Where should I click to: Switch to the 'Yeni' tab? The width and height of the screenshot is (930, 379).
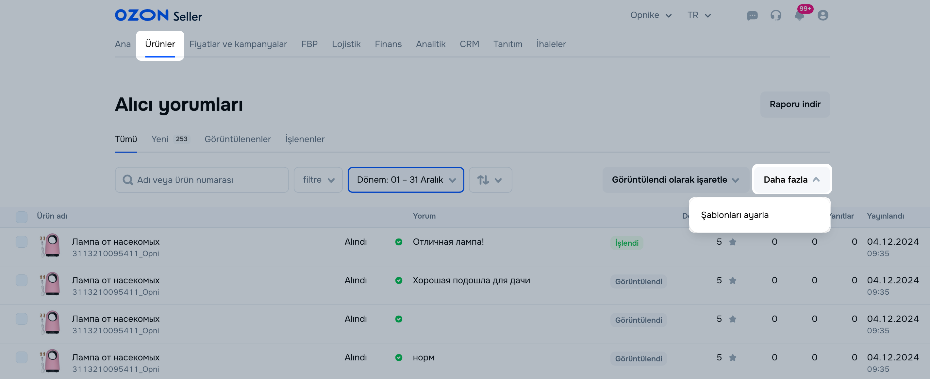click(x=160, y=139)
